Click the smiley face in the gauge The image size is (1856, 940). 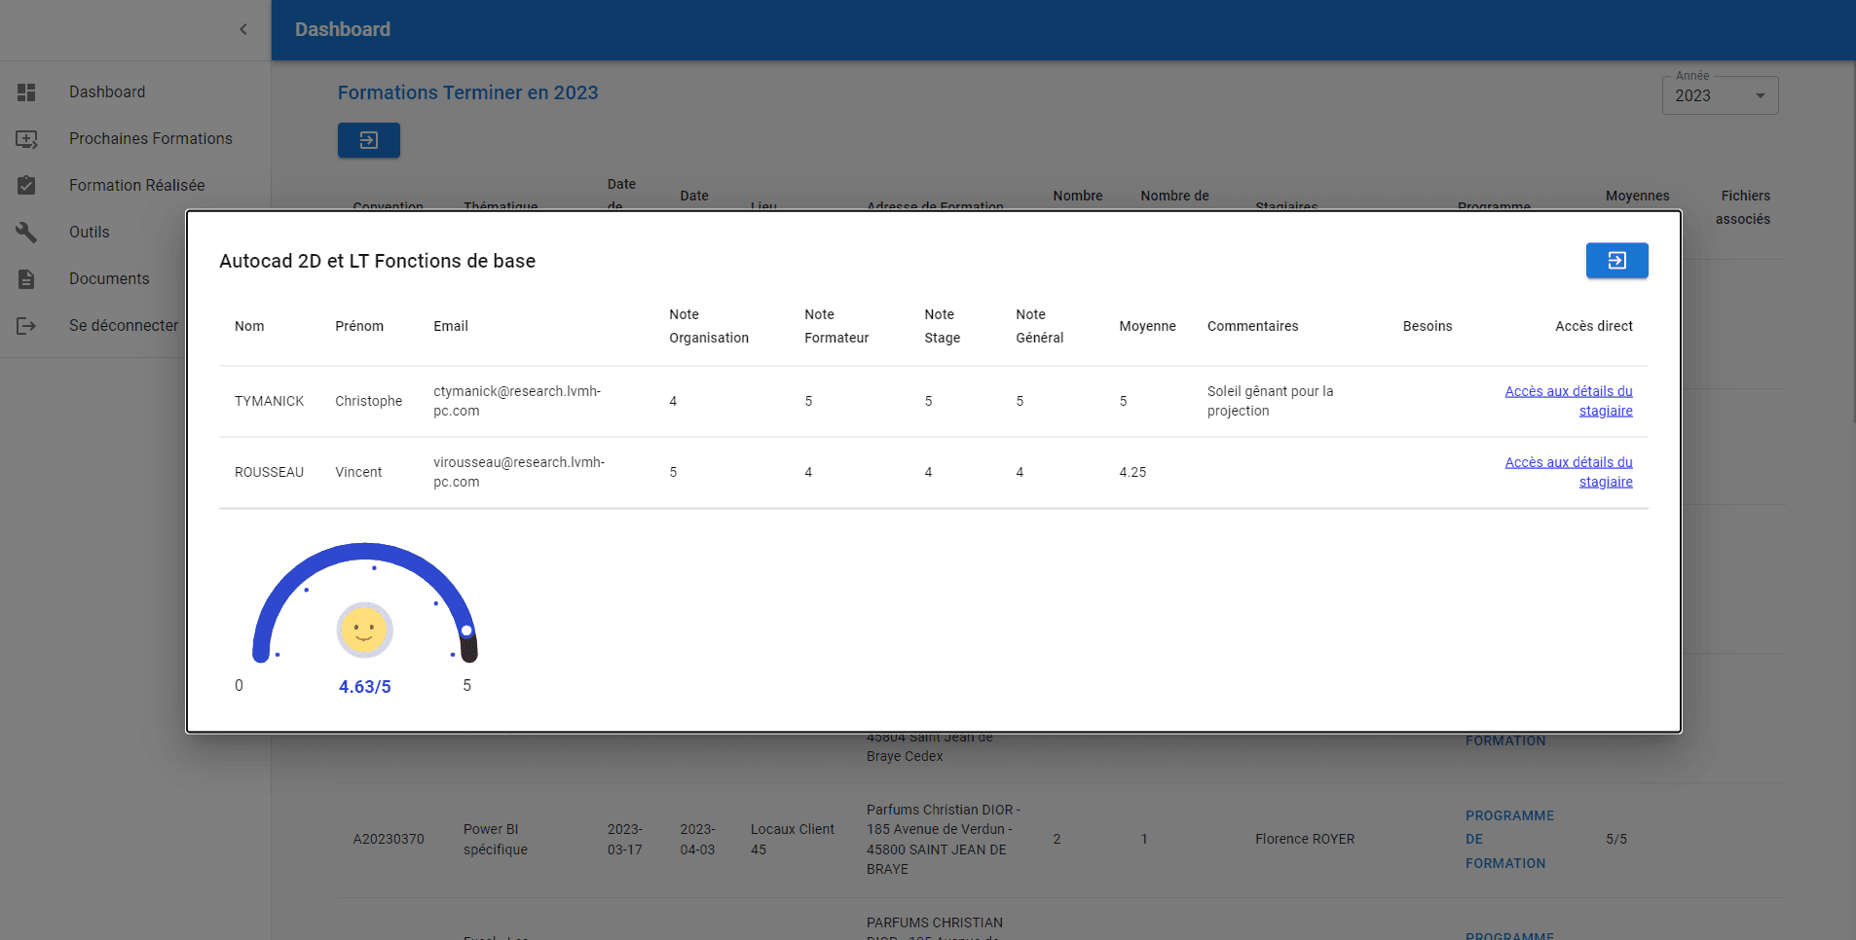click(364, 630)
